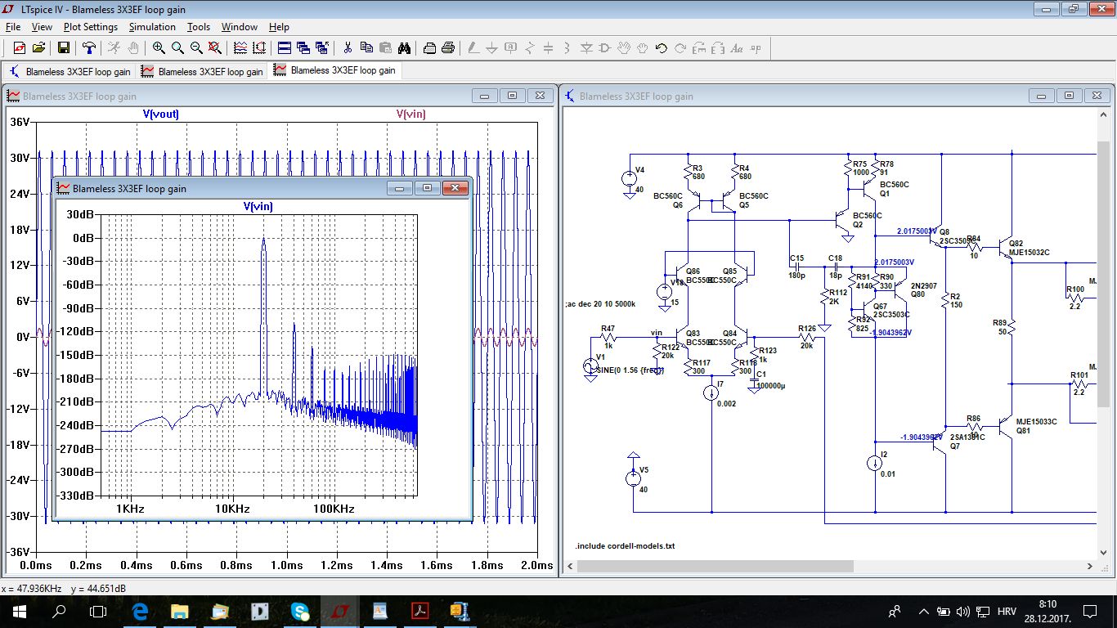Viewport: 1117px width, 628px height.
Task: Open Control Panel hammer icon
Action: (x=89, y=48)
